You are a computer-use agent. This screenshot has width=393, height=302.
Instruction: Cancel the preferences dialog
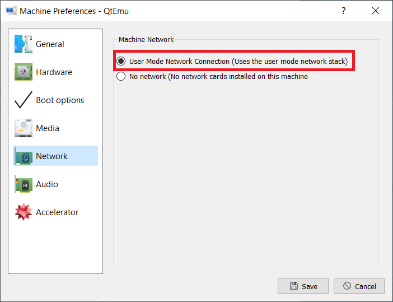coord(359,286)
